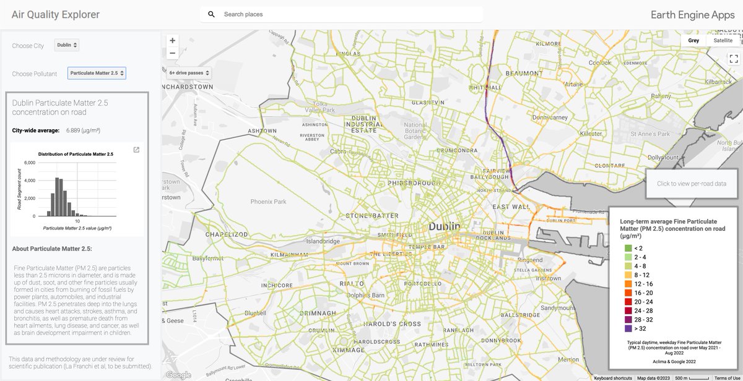This screenshot has width=743, height=381.
Task: Open the Particulate Matter 2.5 pollutant dropdown
Action: [97, 73]
